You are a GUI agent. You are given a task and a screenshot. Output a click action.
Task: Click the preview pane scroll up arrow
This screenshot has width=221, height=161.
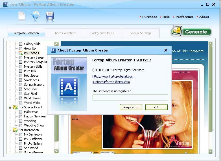tap(211, 44)
